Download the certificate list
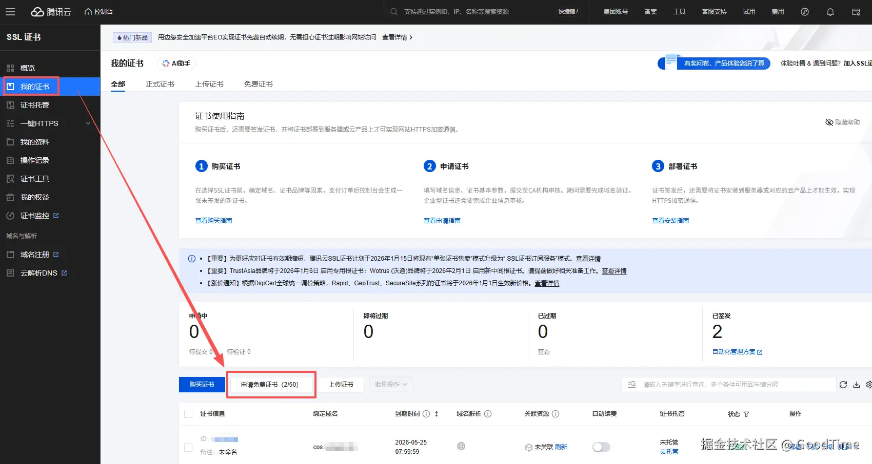This screenshot has height=464, width=872. click(857, 385)
